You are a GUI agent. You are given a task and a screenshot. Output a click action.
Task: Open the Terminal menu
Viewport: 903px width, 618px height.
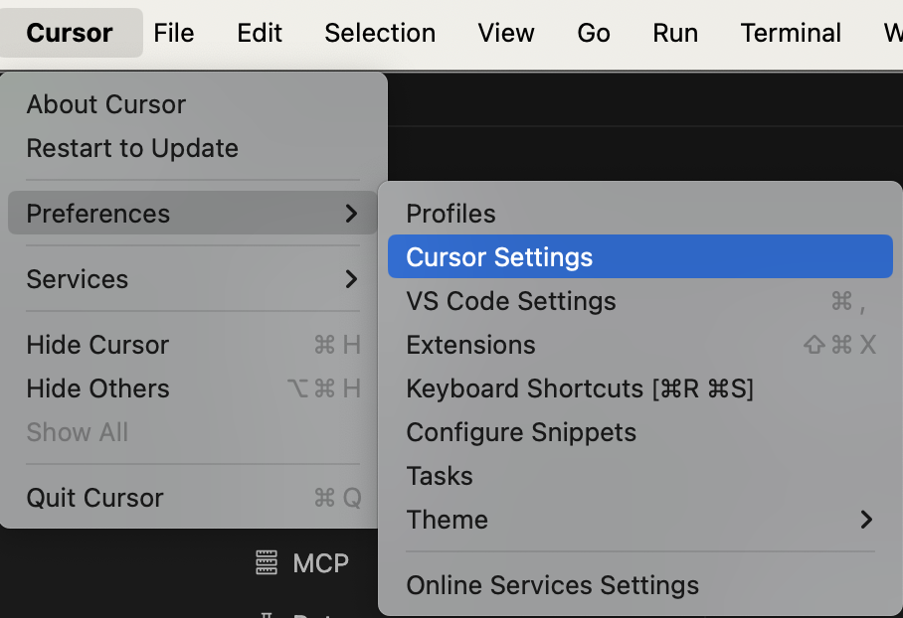click(x=790, y=33)
